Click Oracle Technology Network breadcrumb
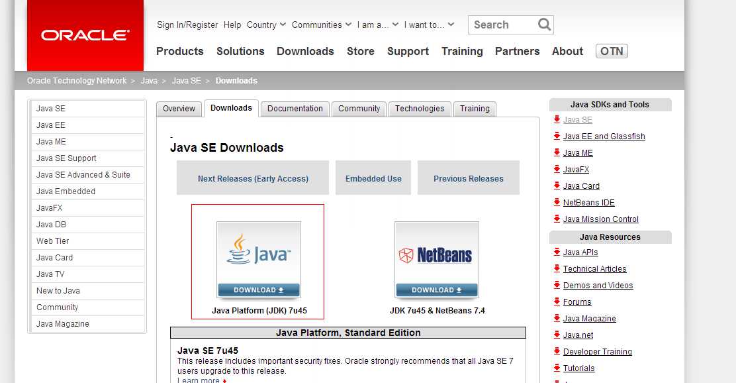This screenshot has width=736, height=383. click(77, 81)
